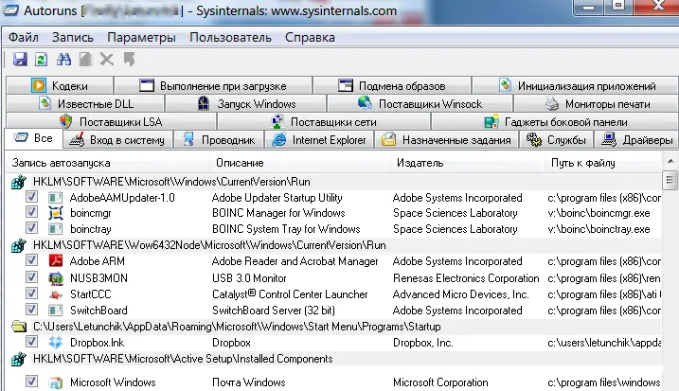Sort by Путь к файлу column header

tap(603, 163)
